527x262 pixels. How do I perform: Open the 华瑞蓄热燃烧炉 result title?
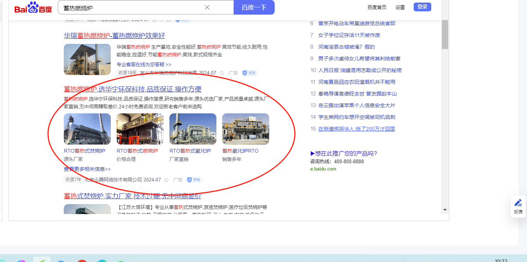[x=114, y=35]
